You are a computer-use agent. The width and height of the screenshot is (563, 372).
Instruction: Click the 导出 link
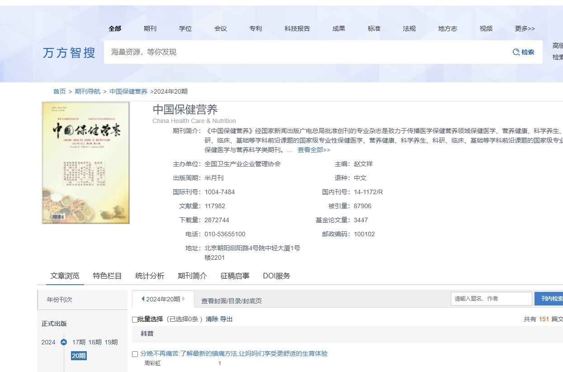[226, 319]
